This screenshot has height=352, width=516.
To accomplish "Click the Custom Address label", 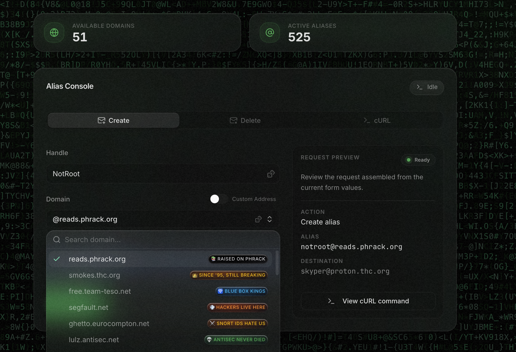I will point(254,199).
